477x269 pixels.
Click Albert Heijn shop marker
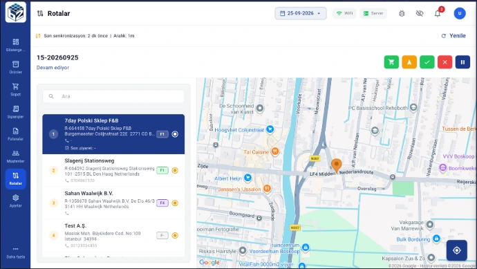click(x=248, y=178)
